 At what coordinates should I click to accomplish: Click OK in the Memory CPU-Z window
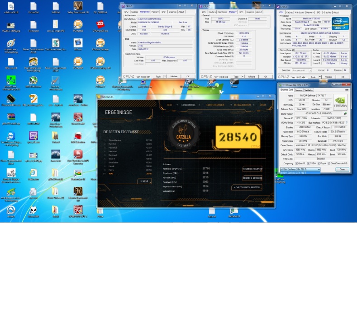[266, 77]
